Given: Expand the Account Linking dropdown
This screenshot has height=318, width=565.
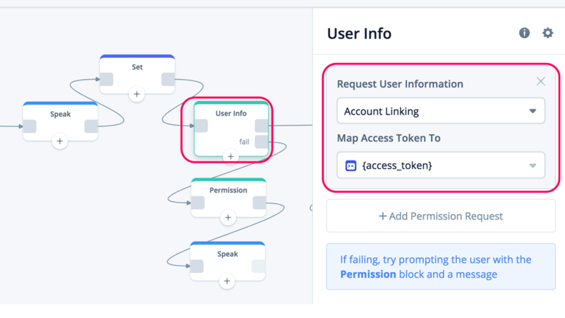Looking at the screenshot, I should [441, 111].
